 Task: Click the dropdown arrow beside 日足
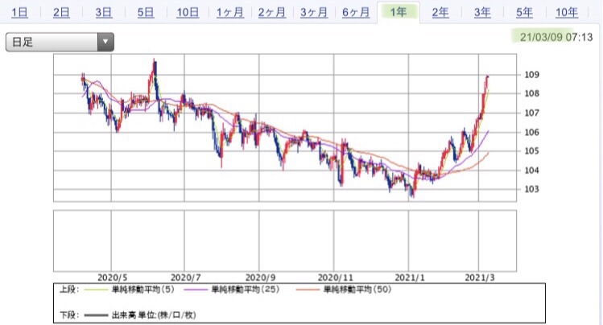[105, 42]
